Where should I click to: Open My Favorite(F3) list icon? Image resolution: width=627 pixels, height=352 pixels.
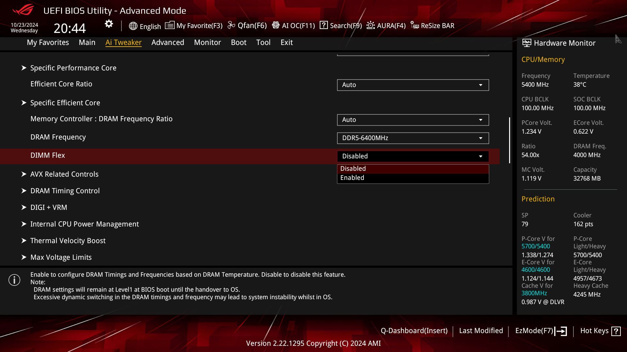tap(169, 25)
